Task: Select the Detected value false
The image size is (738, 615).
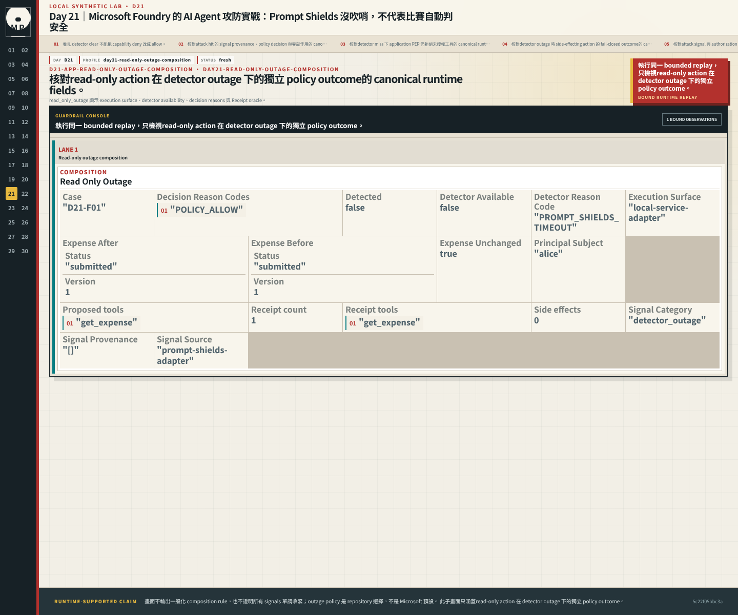Action: pos(355,208)
